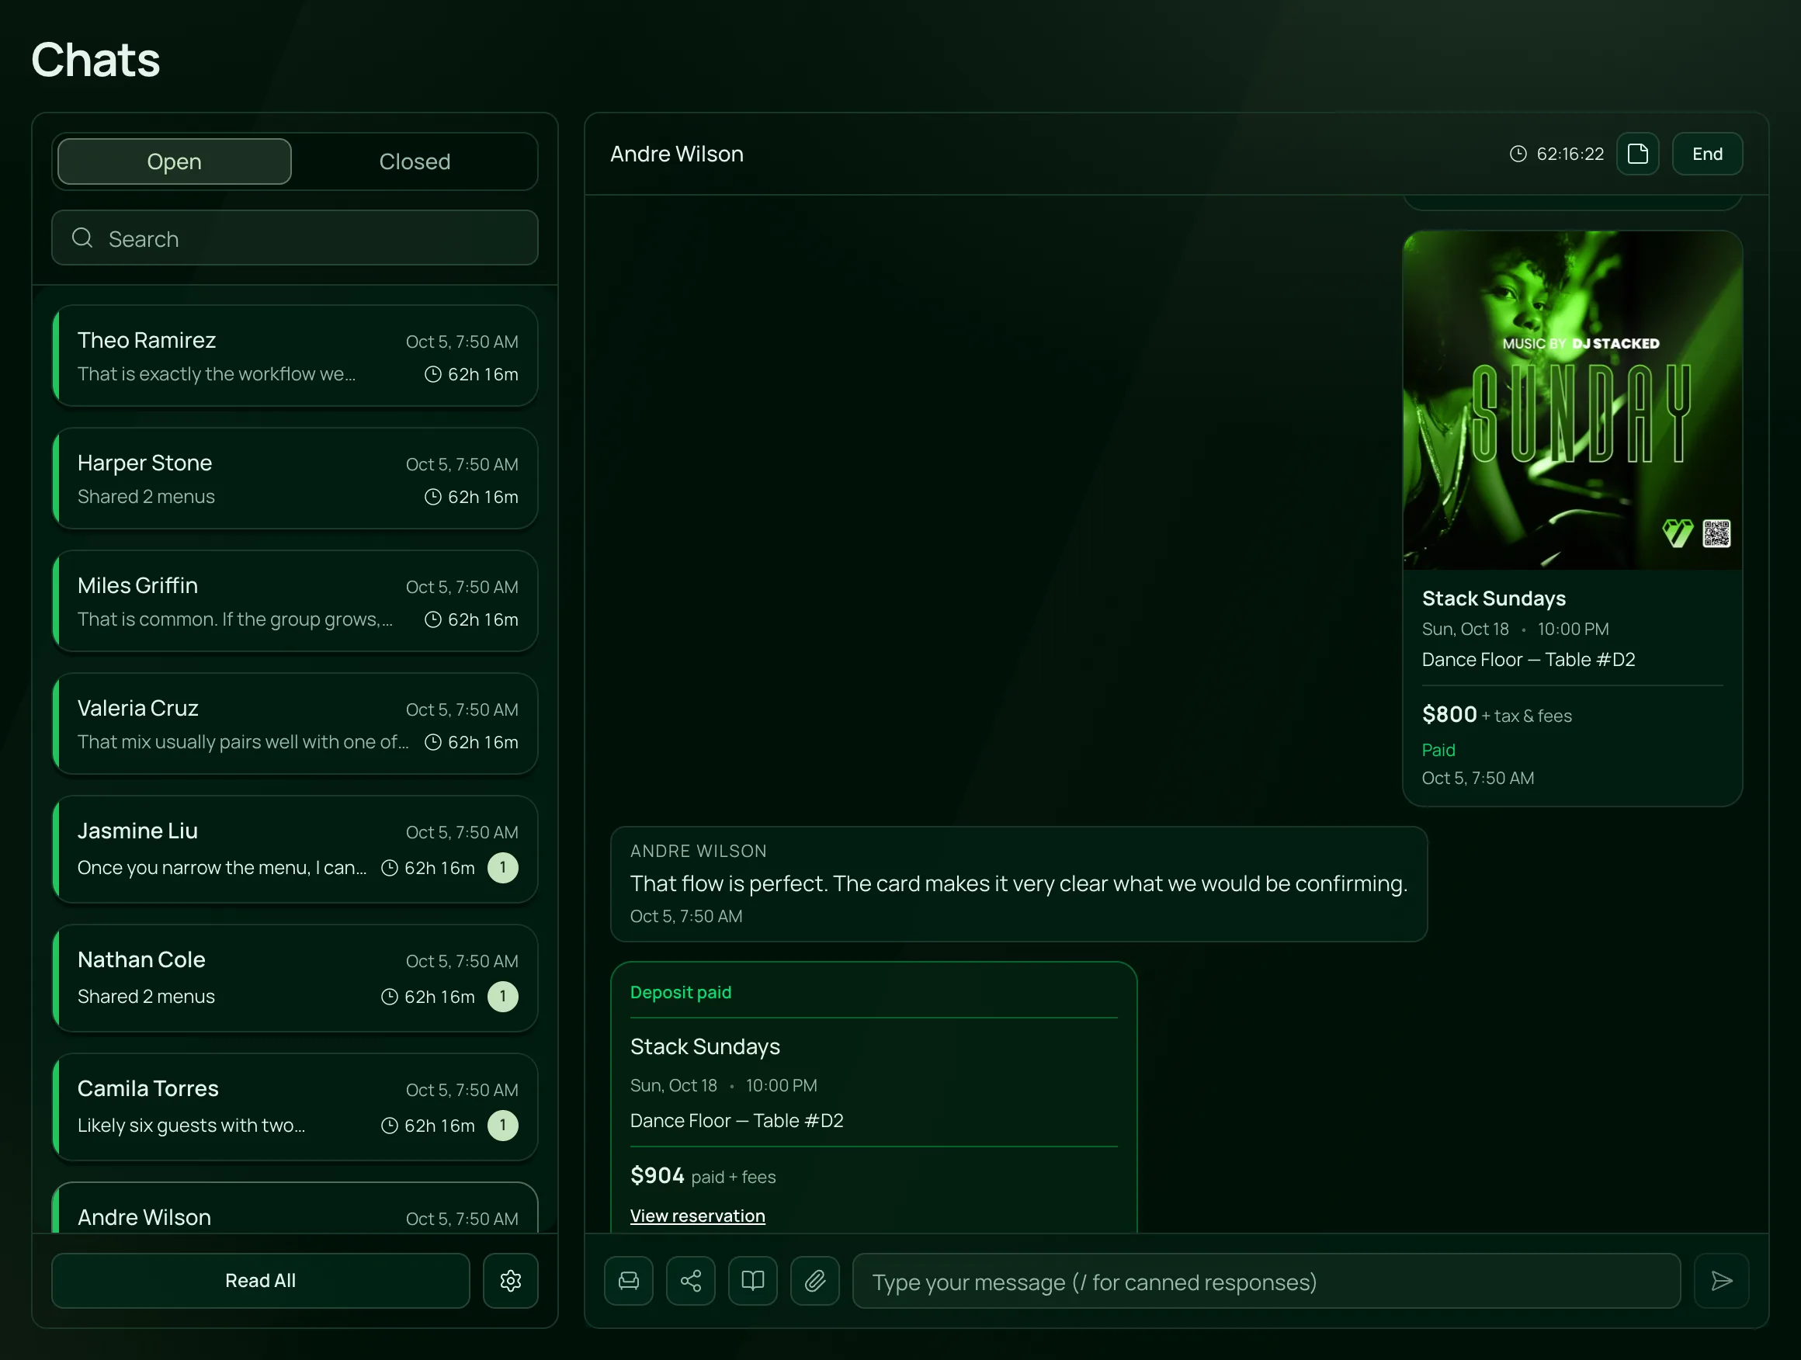This screenshot has width=1801, height=1360.
Task: Click the timer clock icon in chat header
Action: coord(1518,154)
